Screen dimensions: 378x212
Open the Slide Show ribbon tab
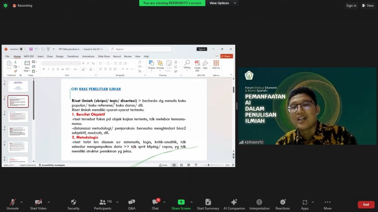tap(104, 56)
